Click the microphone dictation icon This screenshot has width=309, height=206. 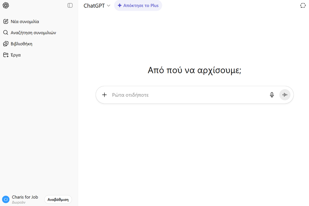[x=272, y=95]
